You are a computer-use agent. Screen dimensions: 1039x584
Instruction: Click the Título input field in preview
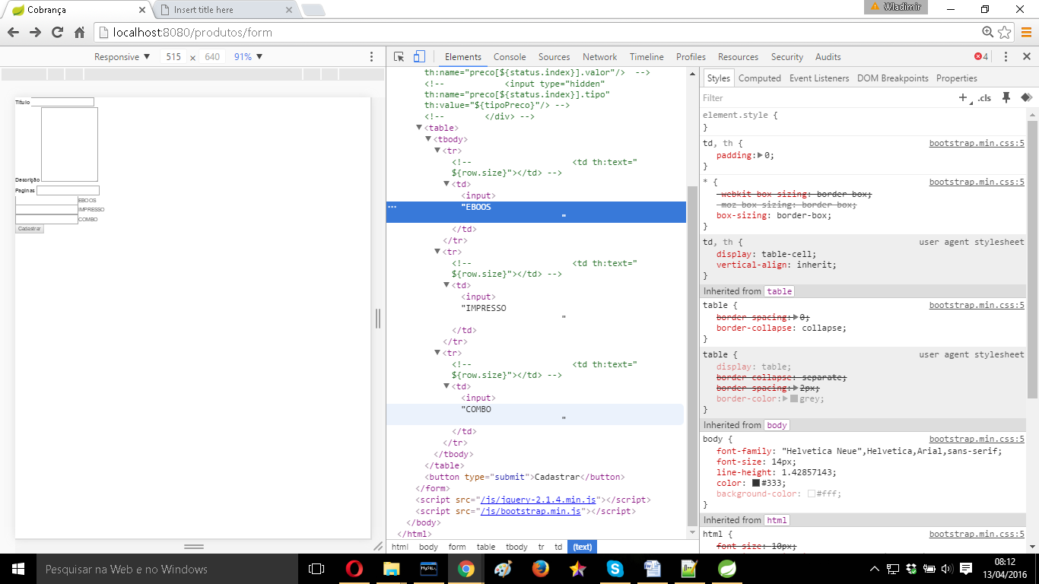[62, 102]
